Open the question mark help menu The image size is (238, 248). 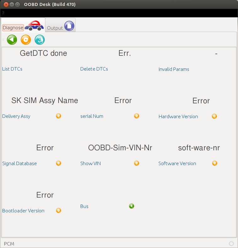[x=3, y=13]
